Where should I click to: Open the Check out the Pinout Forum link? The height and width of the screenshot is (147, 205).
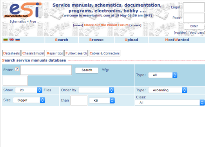click(x=106, y=25)
